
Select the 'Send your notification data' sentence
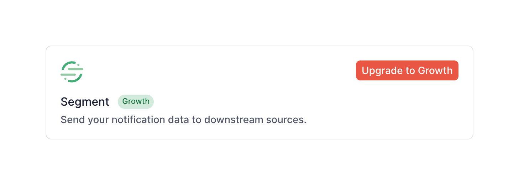(x=183, y=120)
